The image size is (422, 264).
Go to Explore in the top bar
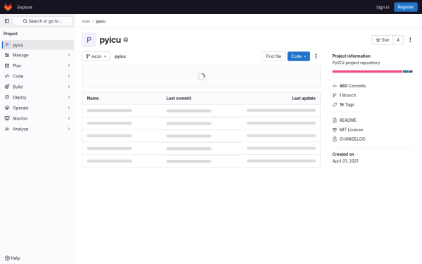click(x=25, y=7)
